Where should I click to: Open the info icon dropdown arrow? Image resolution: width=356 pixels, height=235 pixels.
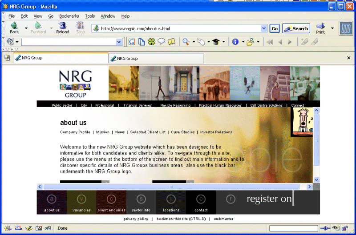[243, 42]
